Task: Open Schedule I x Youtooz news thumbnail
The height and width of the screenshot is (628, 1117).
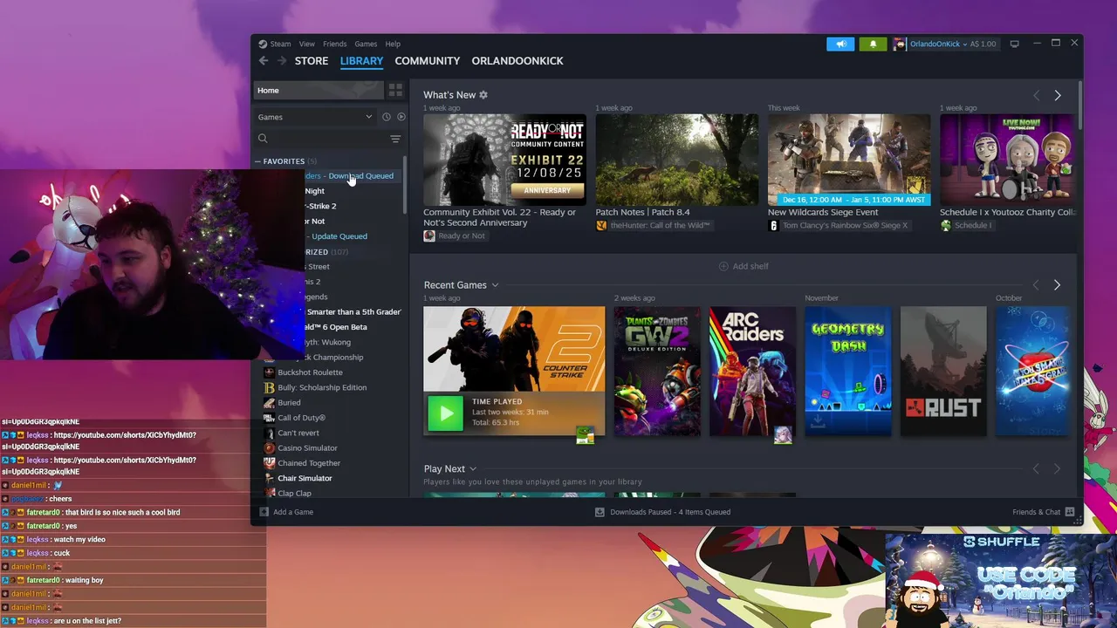Action: [x=1008, y=160]
